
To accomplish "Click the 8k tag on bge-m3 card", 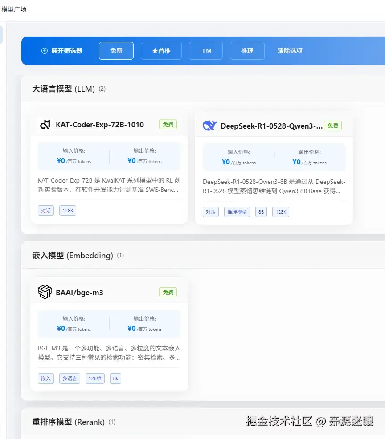I will click(116, 378).
